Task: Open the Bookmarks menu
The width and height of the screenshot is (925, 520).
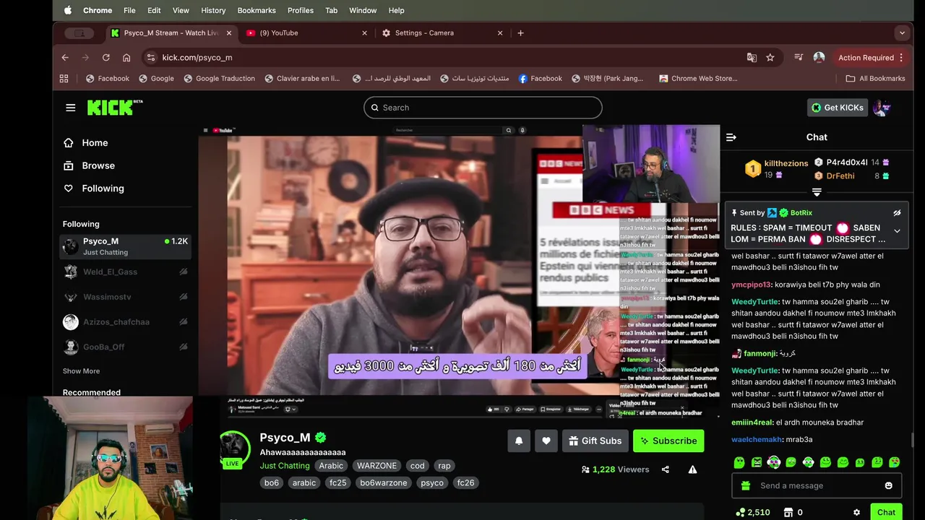Action: point(257,10)
